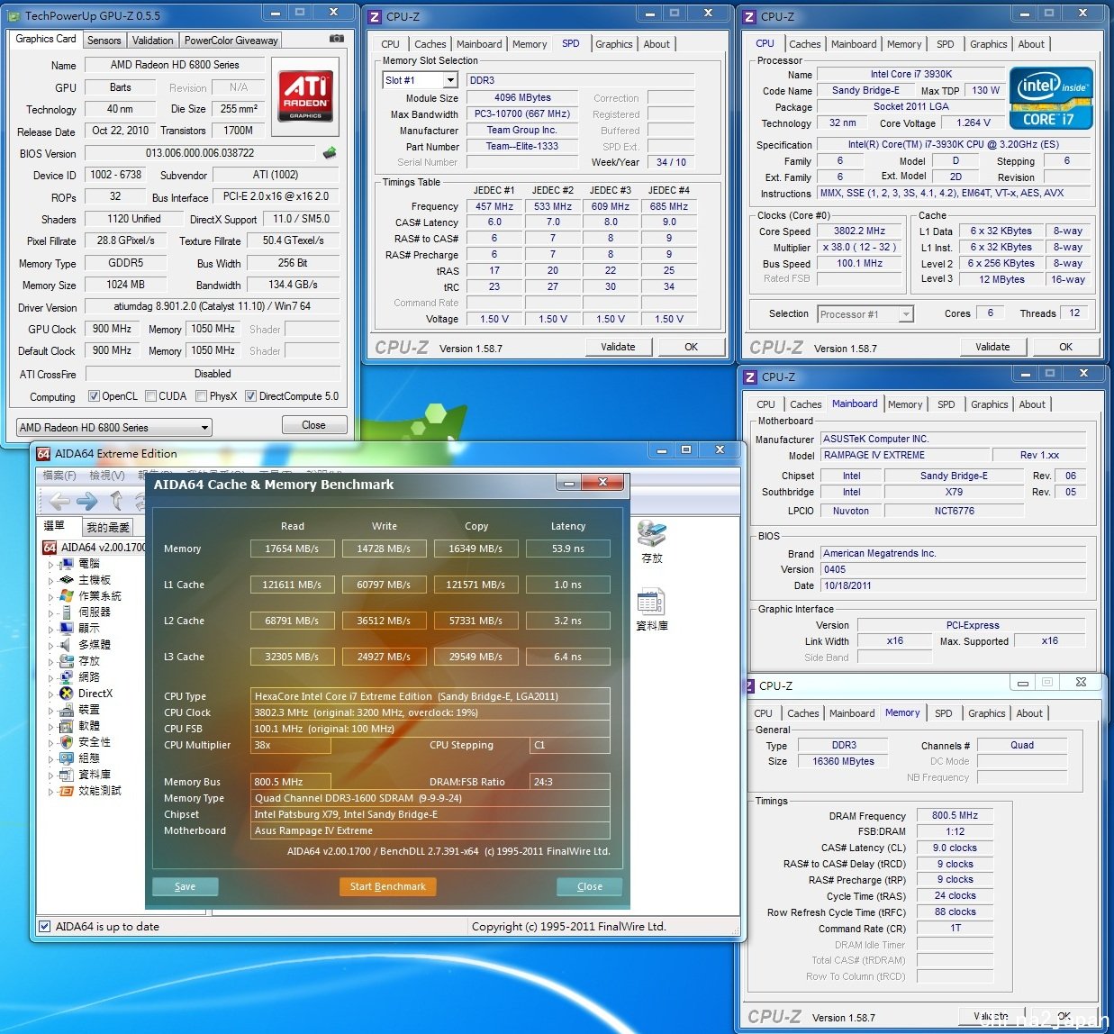Expand the 主機板 tree node arrow
This screenshot has height=1034, width=1114.
(x=50, y=581)
